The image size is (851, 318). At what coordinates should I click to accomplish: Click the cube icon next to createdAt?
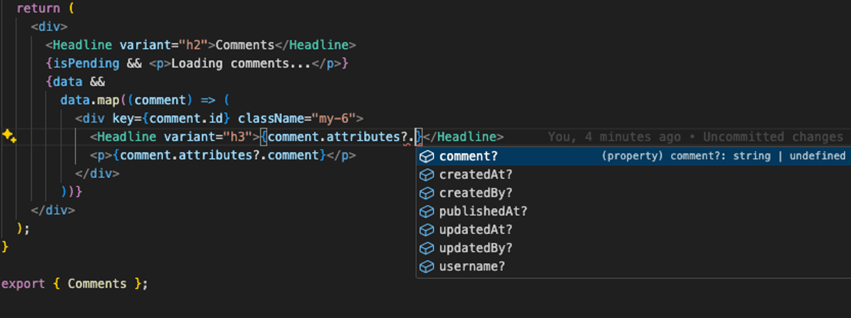(427, 175)
